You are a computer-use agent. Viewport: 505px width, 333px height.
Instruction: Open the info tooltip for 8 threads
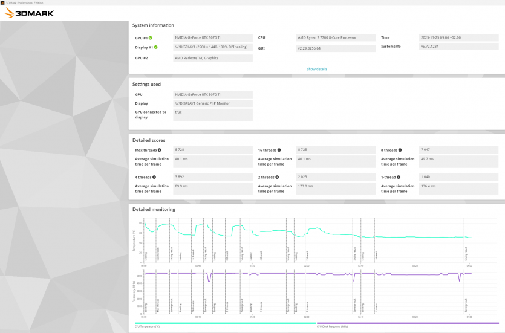pyautogui.click(x=402, y=150)
